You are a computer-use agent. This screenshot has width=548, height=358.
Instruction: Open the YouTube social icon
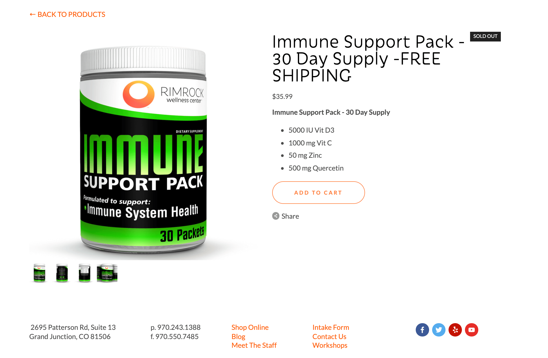pyautogui.click(x=471, y=330)
